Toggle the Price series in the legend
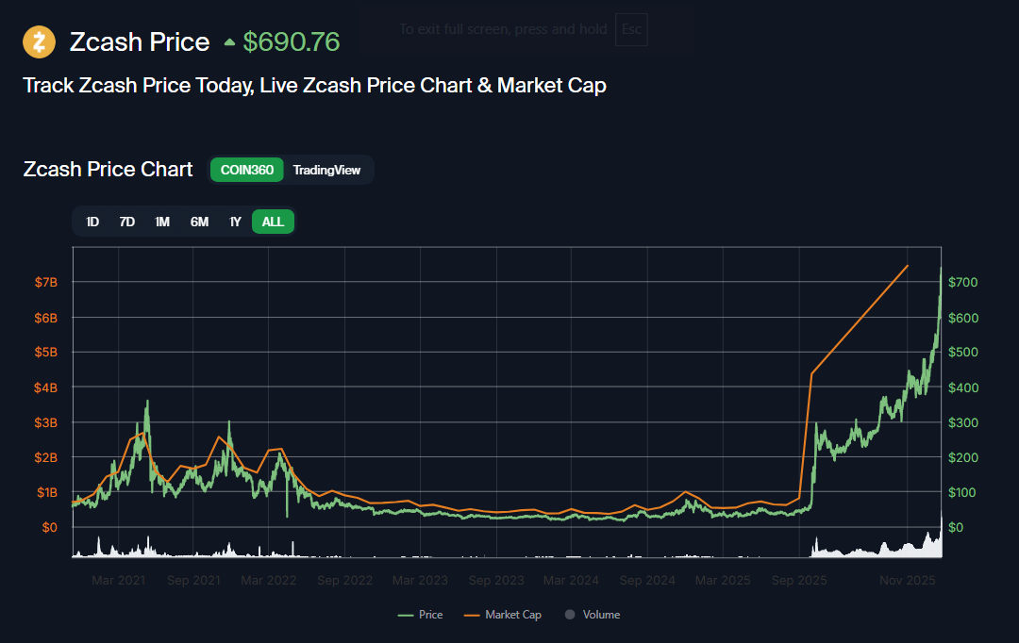The height and width of the screenshot is (643, 1019). (x=421, y=615)
